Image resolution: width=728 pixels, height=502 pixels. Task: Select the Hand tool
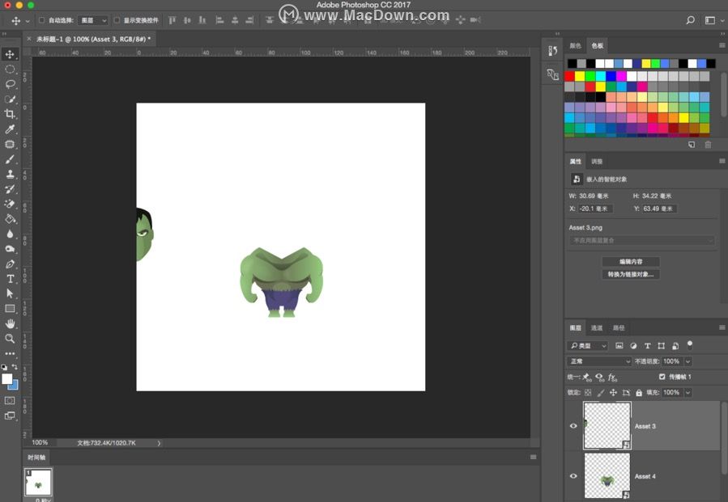coord(10,323)
